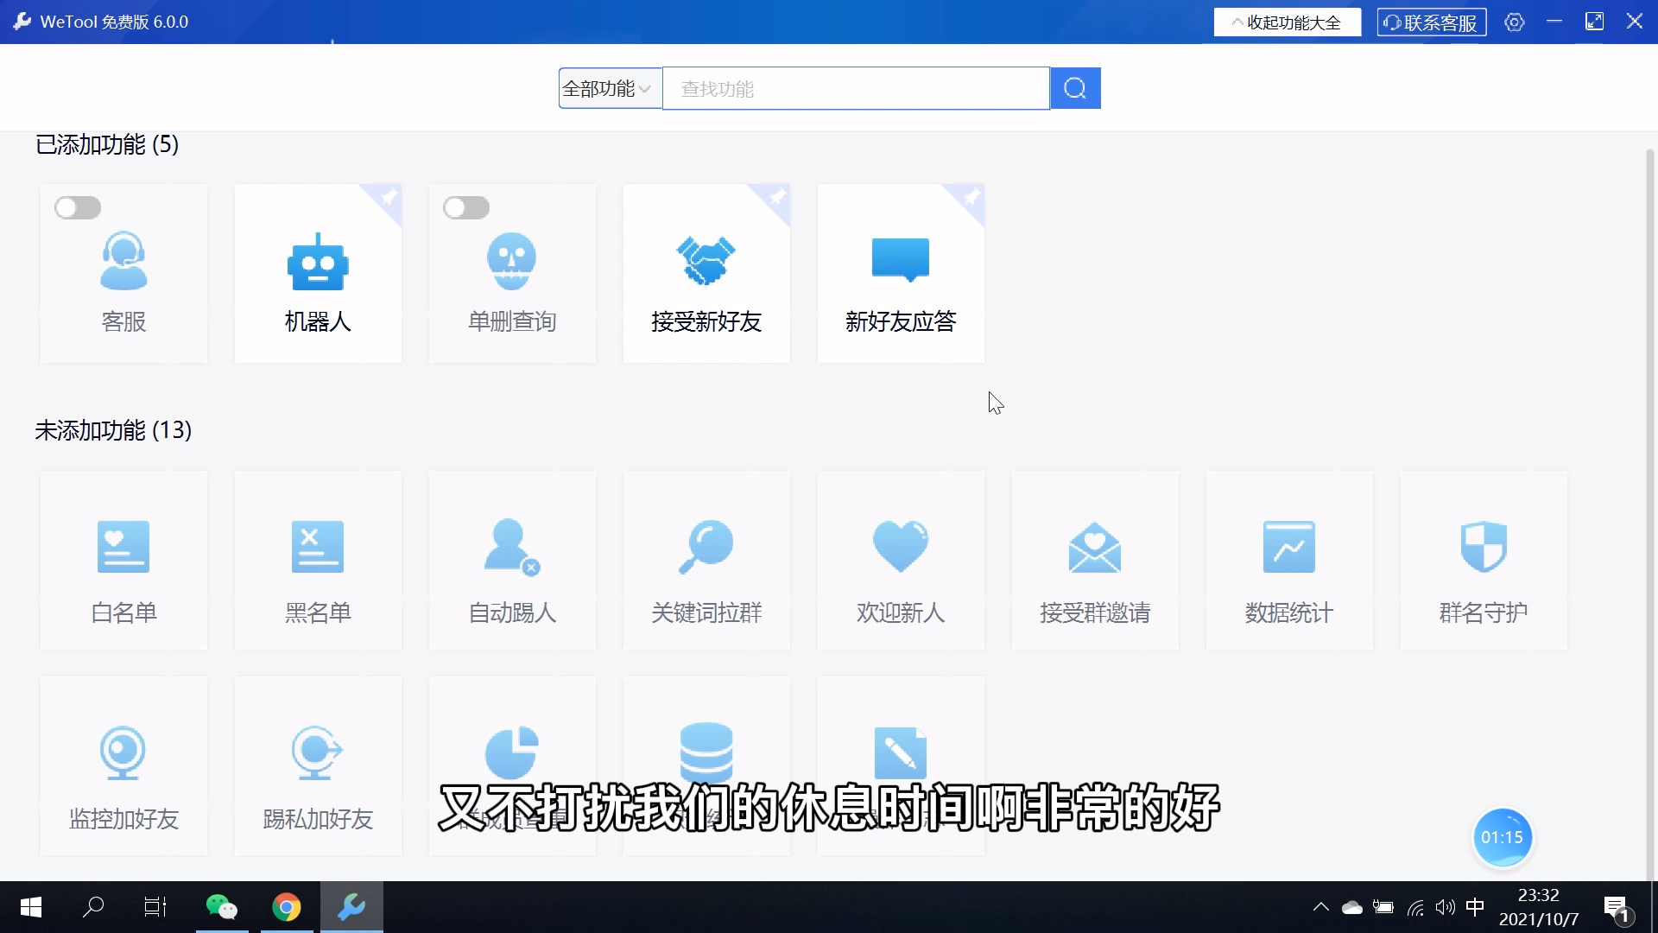Open settings gear in title bar
Screen dimensions: 1658x933
click(x=1514, y=22)
